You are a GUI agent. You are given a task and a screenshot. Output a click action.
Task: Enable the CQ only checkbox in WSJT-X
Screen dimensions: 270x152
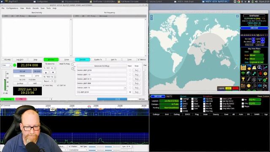[x=3, y=60]
